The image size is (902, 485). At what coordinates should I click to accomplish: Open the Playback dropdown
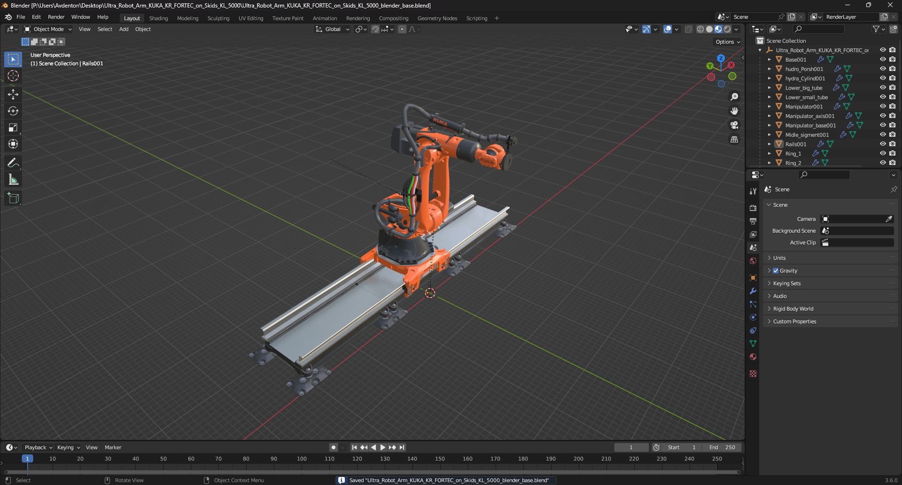tap(39, 447)
